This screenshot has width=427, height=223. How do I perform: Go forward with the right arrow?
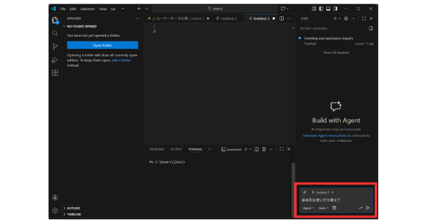click(146, 9)
